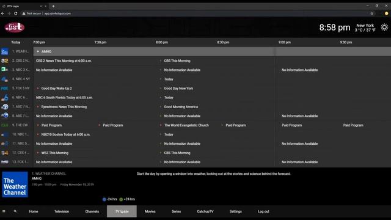Click the 5. FOX 5 NY channel name
391x220 pixels.
(21, 88)
